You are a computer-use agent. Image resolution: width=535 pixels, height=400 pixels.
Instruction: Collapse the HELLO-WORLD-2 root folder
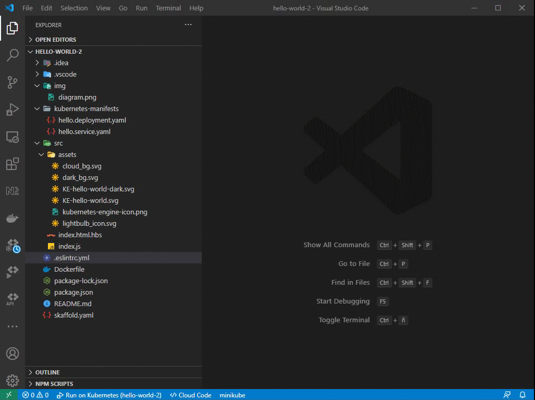click(x=113, y=52)
